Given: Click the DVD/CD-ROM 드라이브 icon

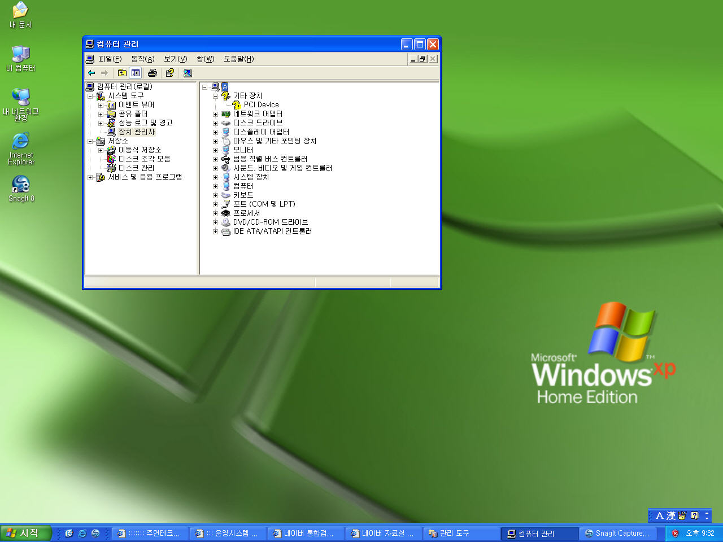Looking at the screenshot, I should coord(226,222).
